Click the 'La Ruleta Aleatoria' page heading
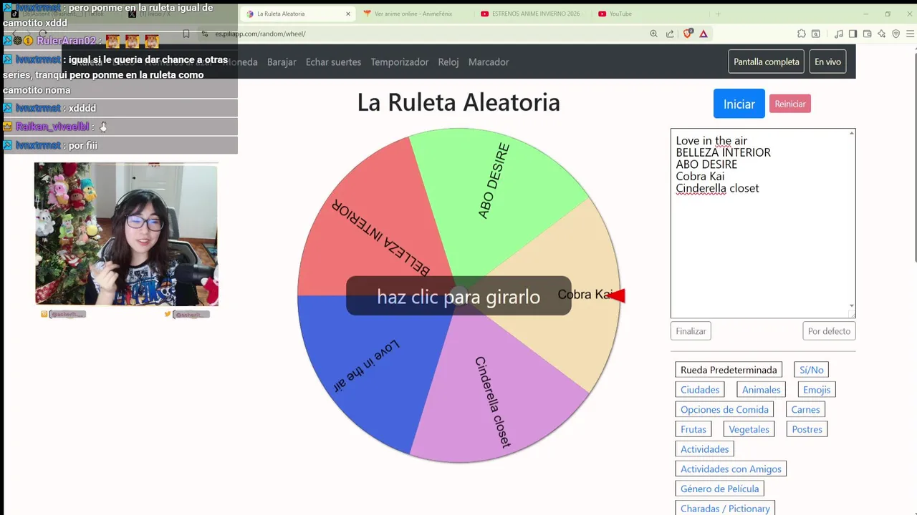 tap(458, 102)
